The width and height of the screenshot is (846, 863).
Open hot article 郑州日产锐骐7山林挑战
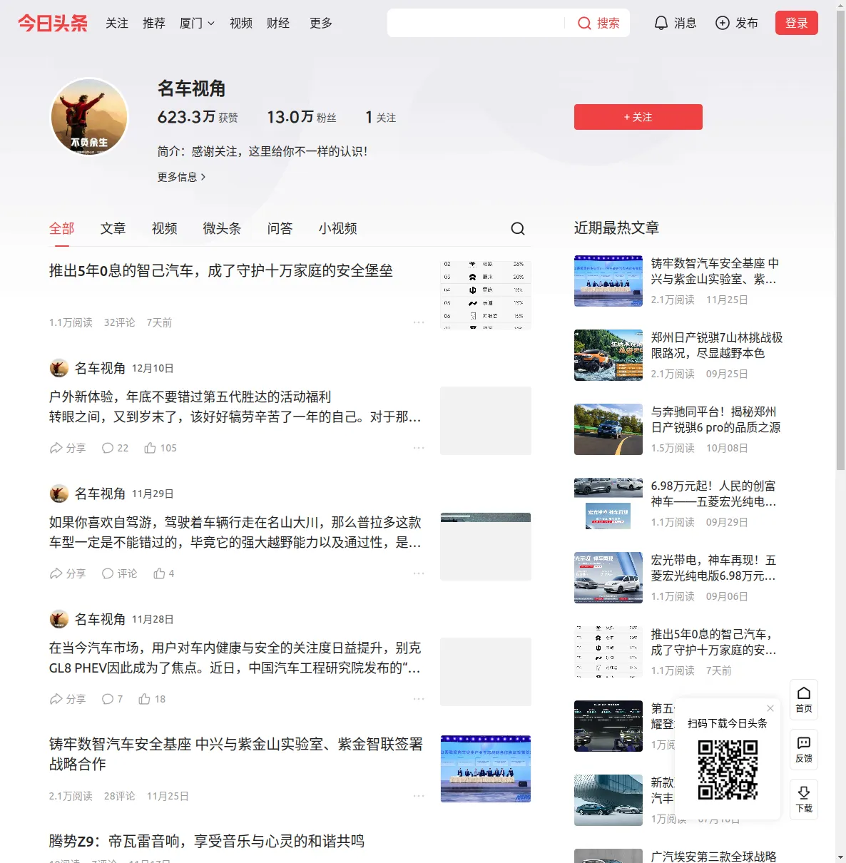click(717, 345)
